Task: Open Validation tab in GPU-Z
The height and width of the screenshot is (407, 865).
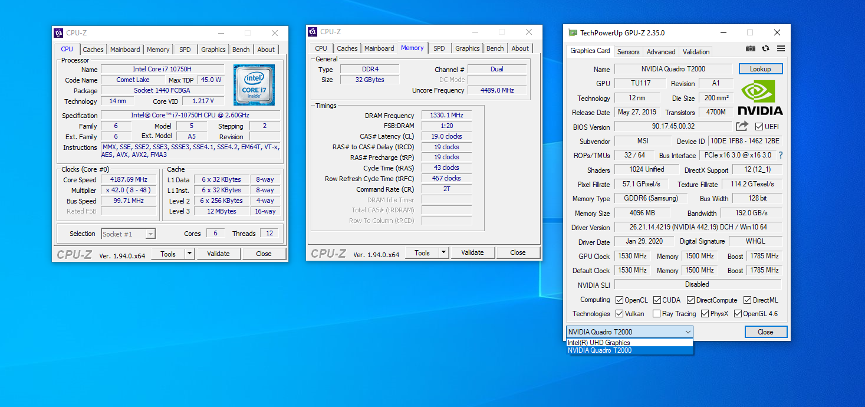Action: pyautogui.click(x=696, y=51)
